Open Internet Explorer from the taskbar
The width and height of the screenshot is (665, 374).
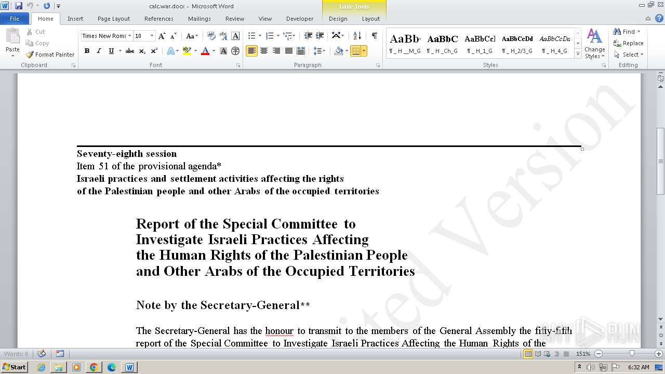pyautogui.click(x=41, y=367)
